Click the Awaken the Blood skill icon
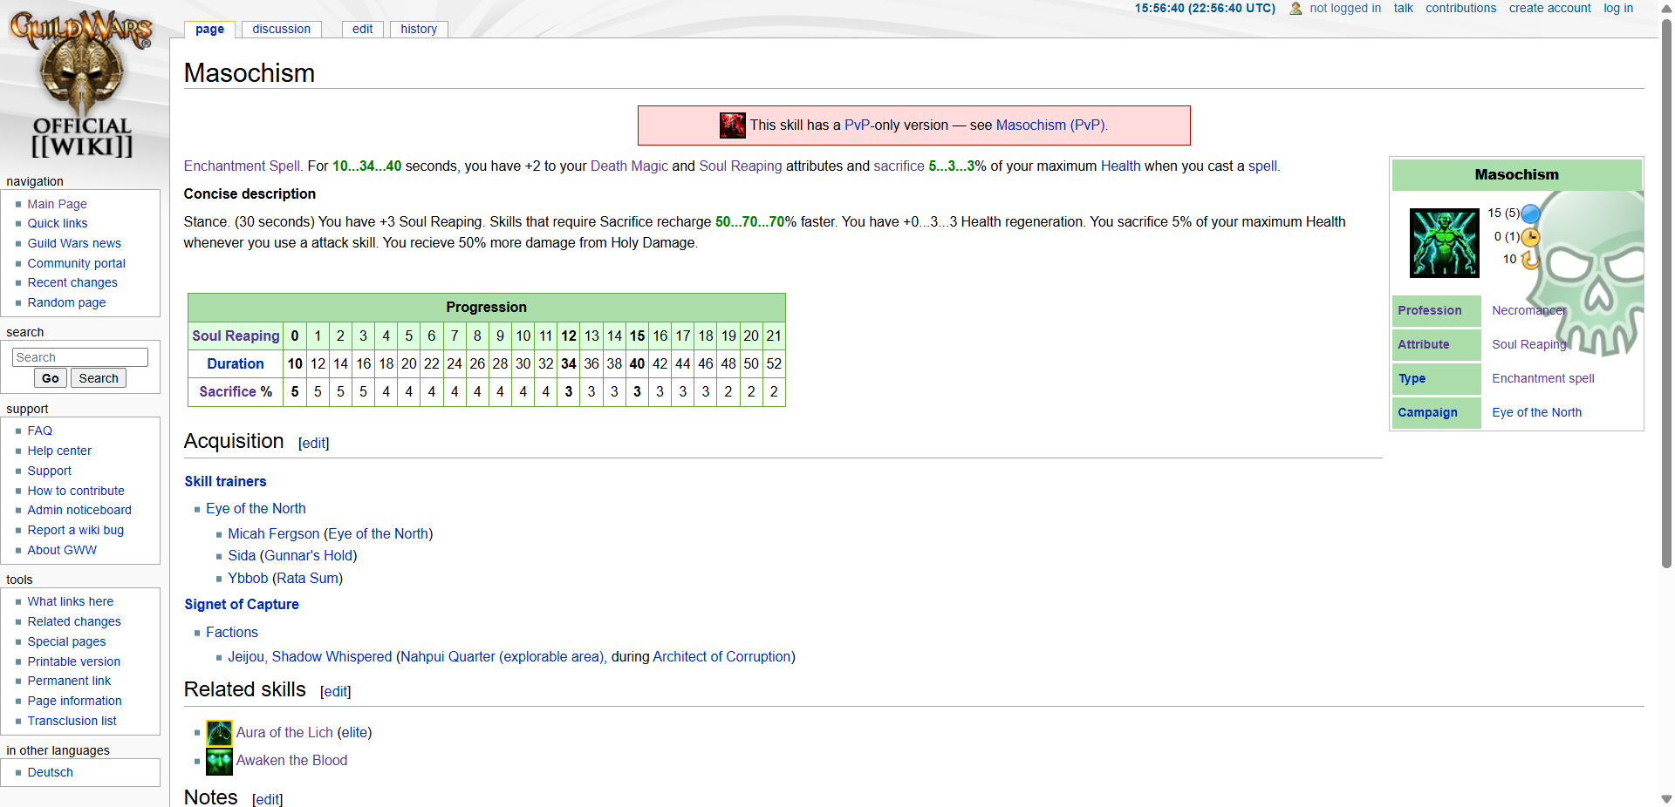The height and width of the screenshot is (807, 1675). pos(219,761)
